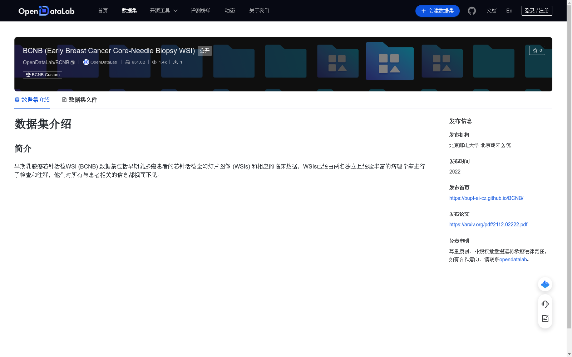Click the BCNB Custom license tag
The height and width of the screenshot is (357, 572).
point(43,75)
